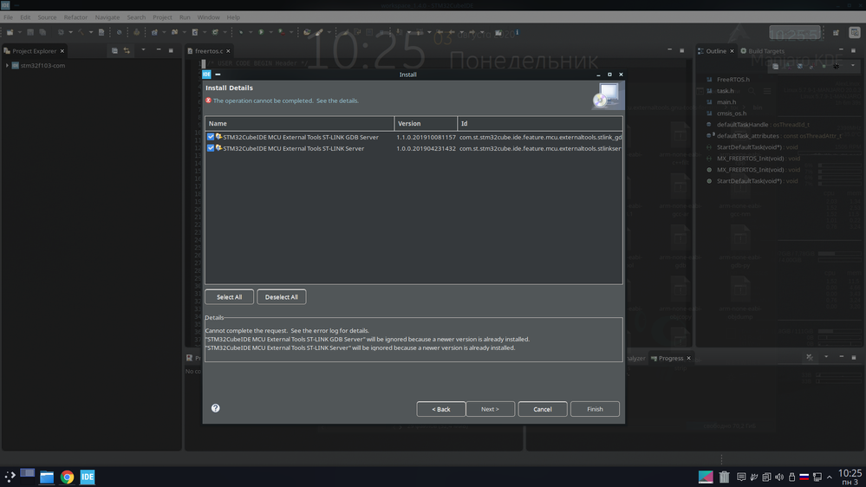Open the application launcher in taskbar
Viewport: 866px width, 487px height.
click(x=10, y=477)
